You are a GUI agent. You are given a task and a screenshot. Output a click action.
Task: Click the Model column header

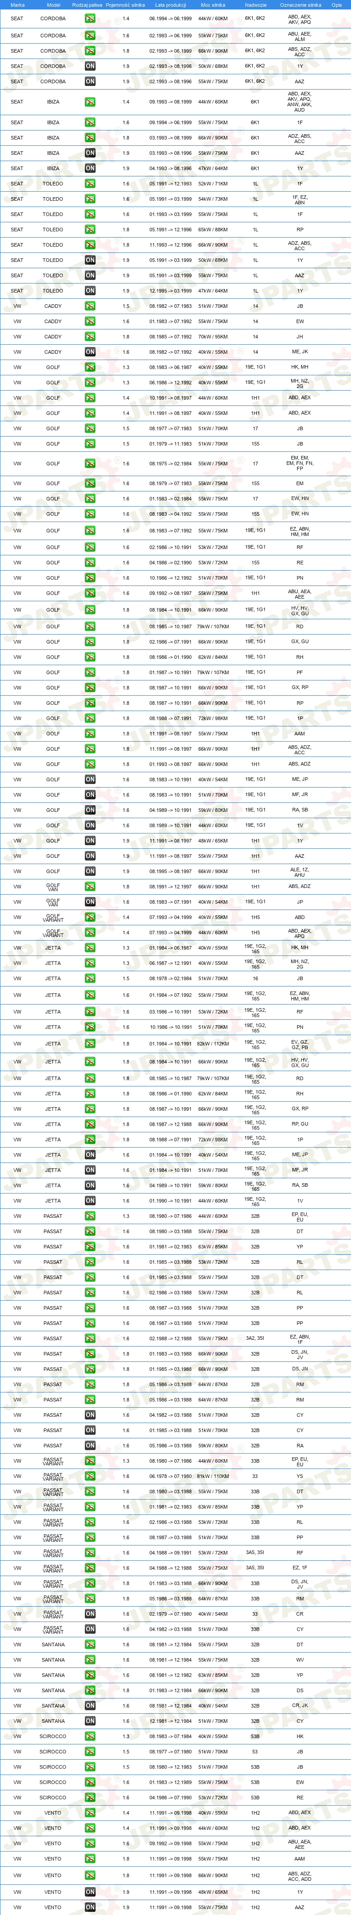pyautogui.click(x=53, y=5)
